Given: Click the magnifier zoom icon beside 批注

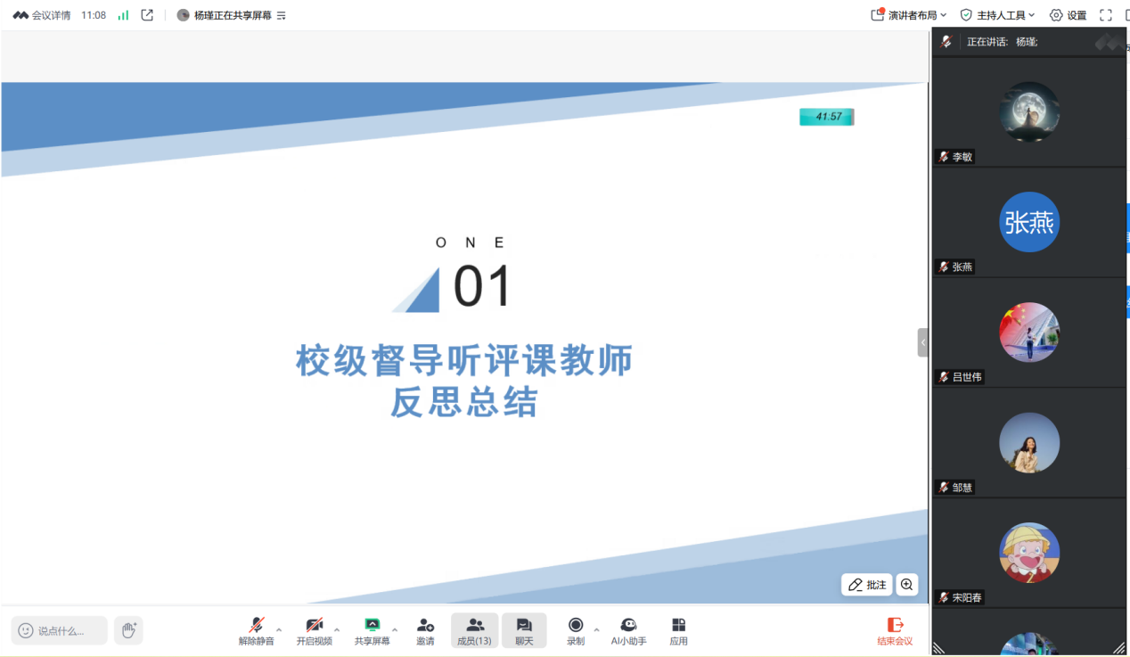Looking at the screenshot, I should click(907, 585).
